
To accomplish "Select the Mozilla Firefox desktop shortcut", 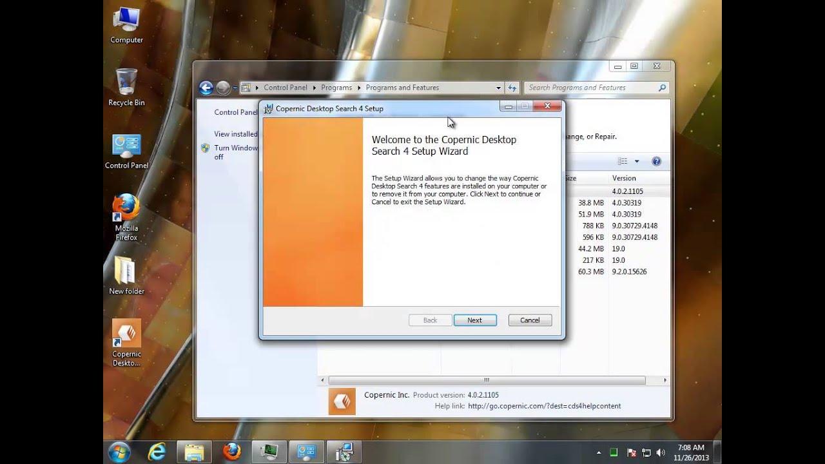I will point(126,217).
